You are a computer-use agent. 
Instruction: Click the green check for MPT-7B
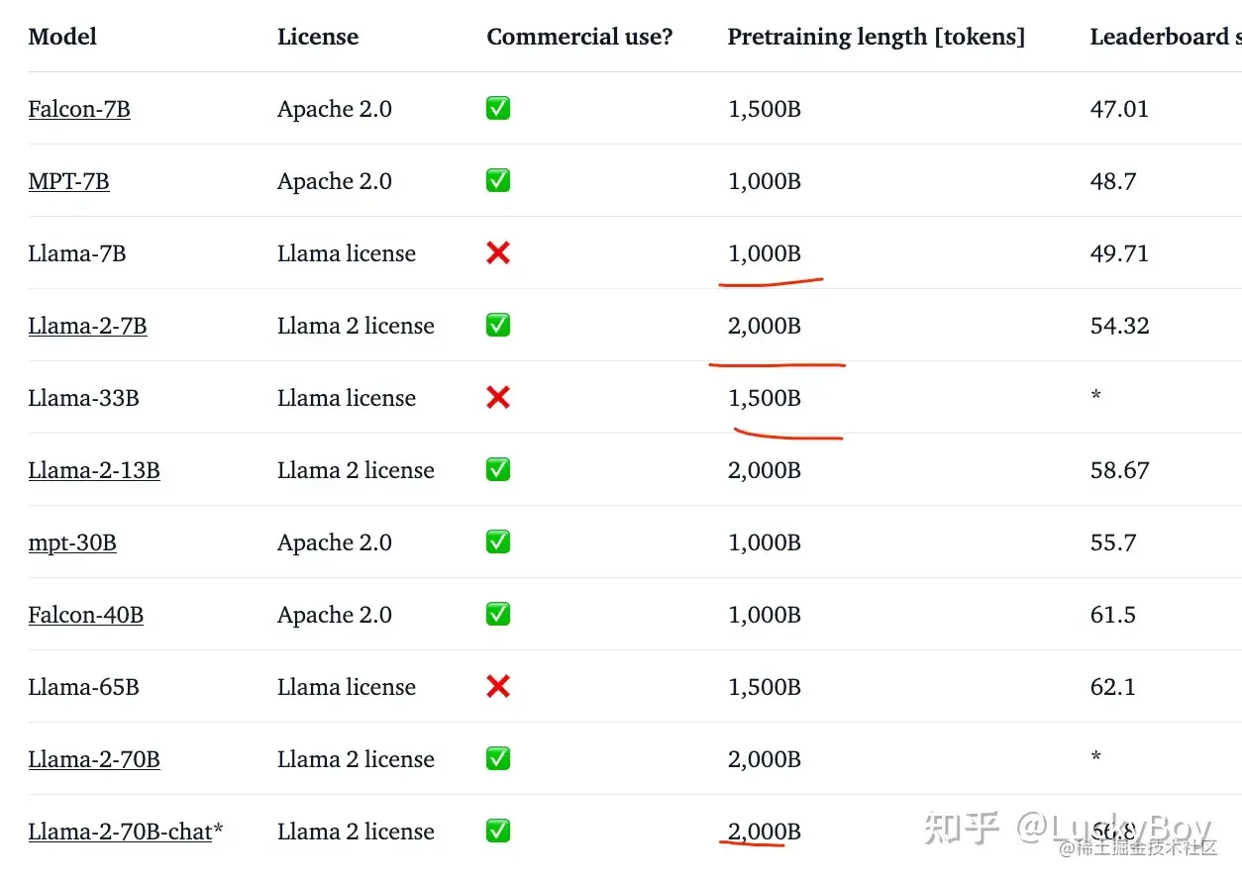coord(498,181)
